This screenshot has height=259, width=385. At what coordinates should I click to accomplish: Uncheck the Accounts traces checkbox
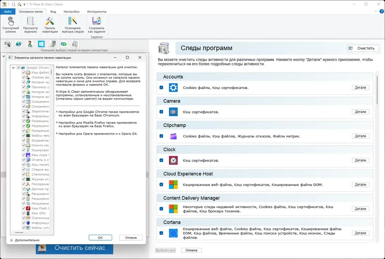(161, 87)
